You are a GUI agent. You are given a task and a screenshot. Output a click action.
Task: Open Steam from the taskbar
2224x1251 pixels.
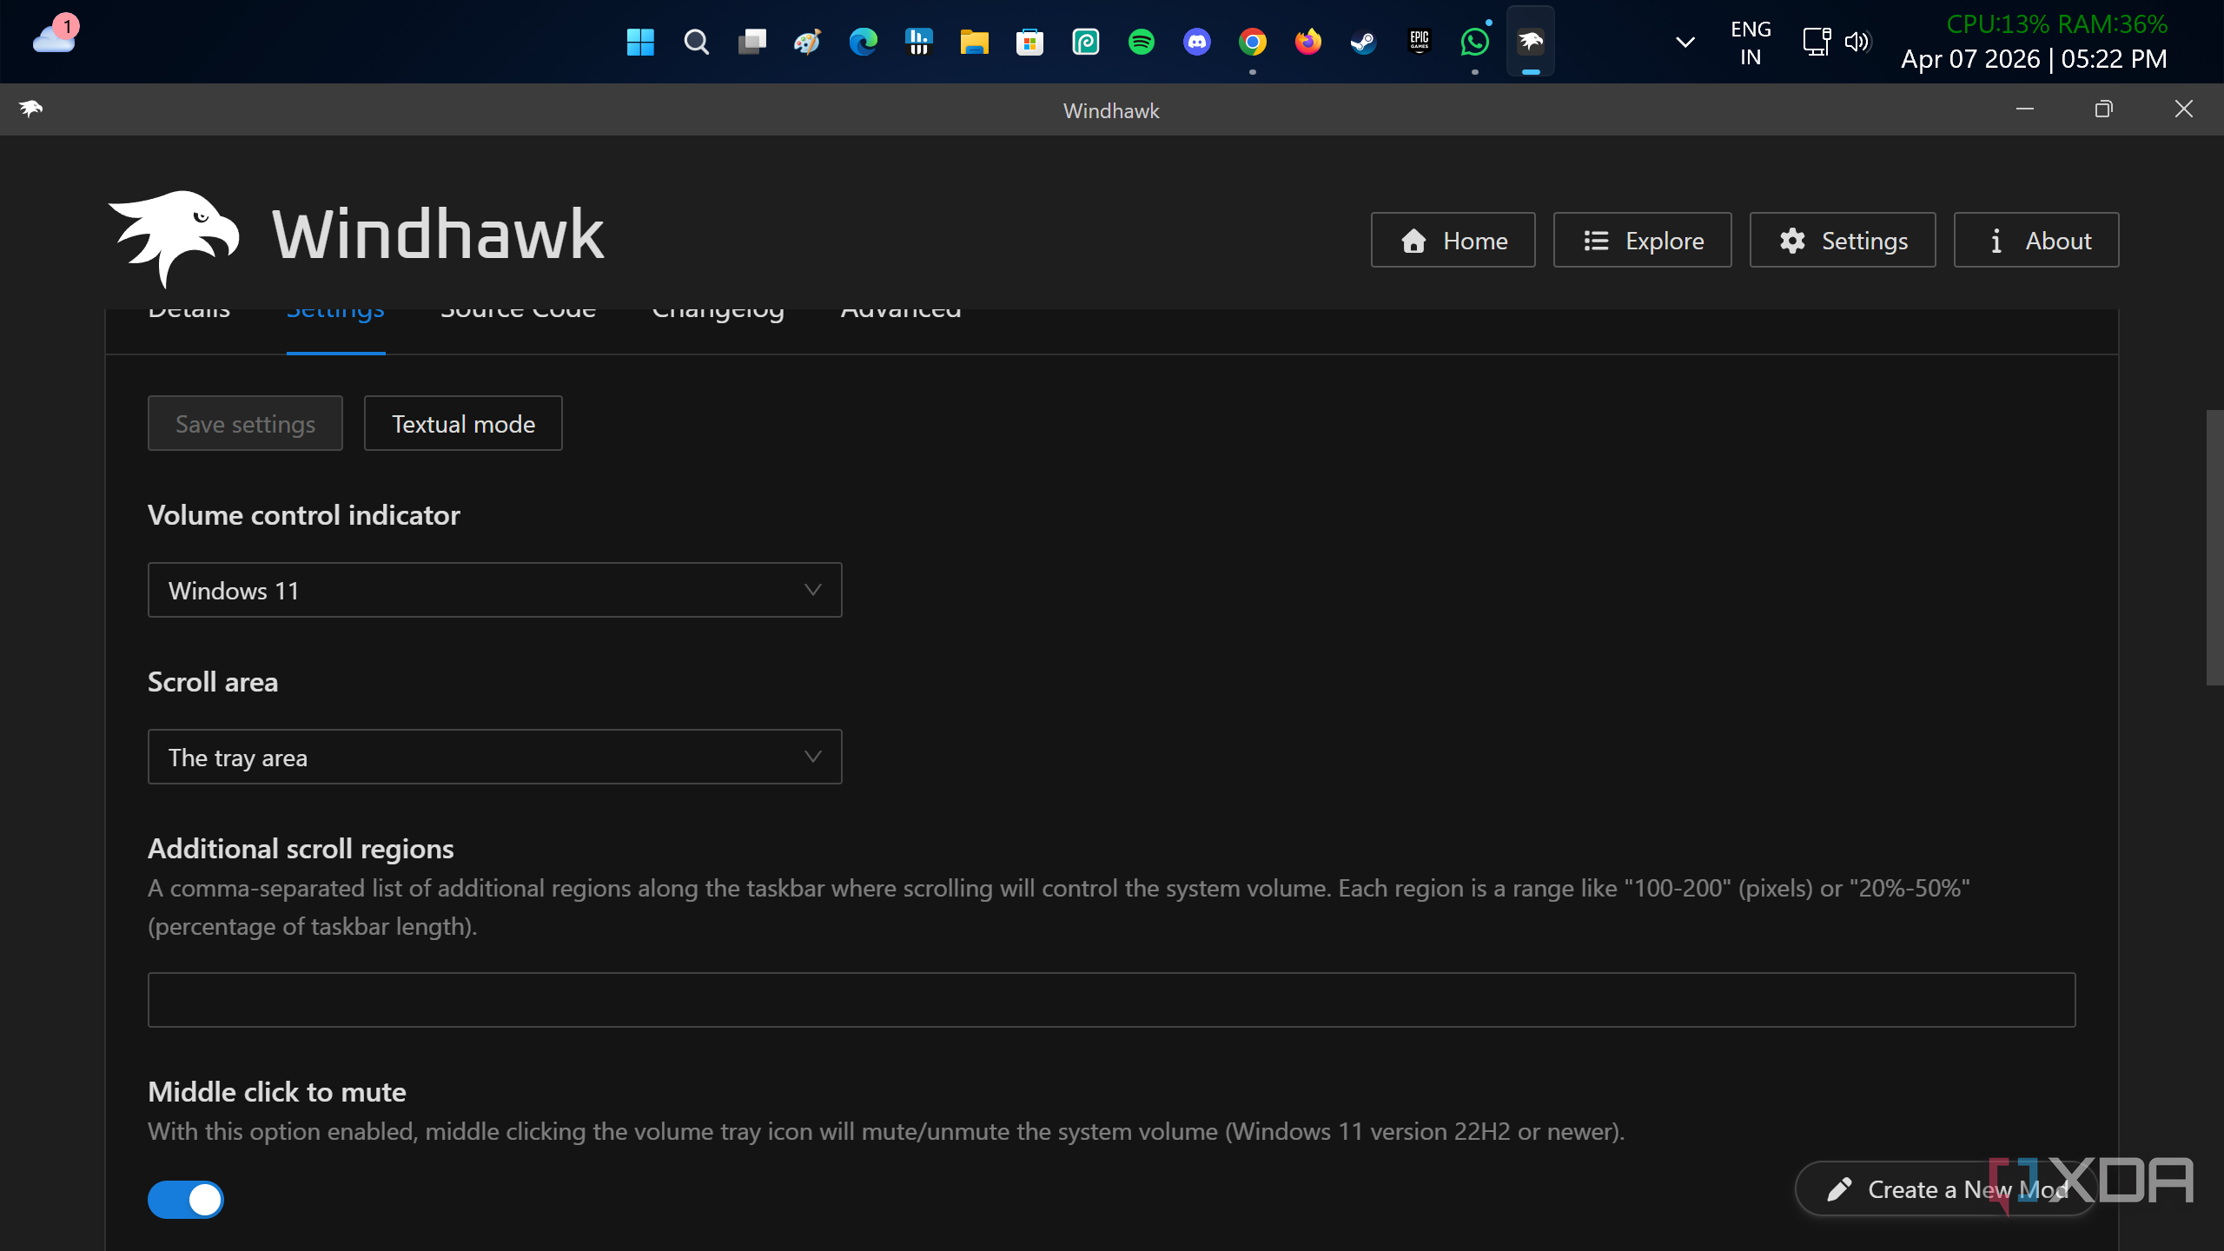click(1363, 42)
